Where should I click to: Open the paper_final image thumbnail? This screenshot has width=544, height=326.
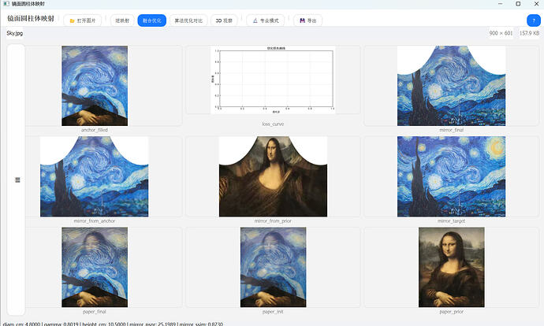(95, 267)
